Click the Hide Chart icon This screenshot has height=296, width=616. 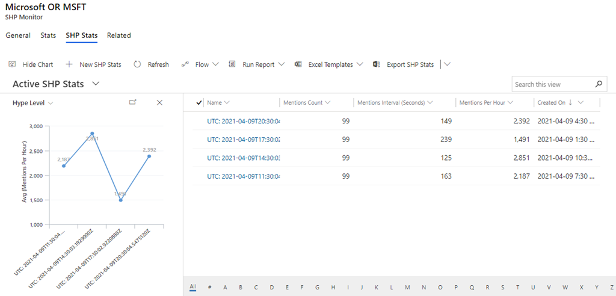pyautogui.click(x=12, y=64)
